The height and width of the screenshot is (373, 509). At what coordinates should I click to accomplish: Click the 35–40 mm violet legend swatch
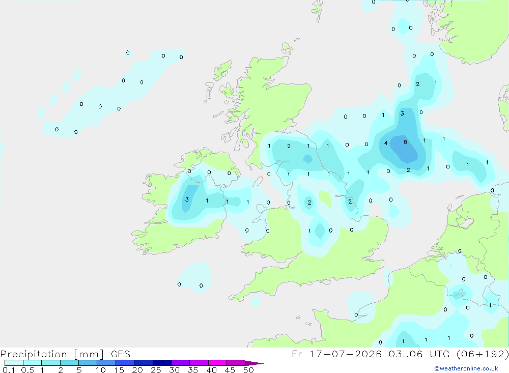pos(199,363)
